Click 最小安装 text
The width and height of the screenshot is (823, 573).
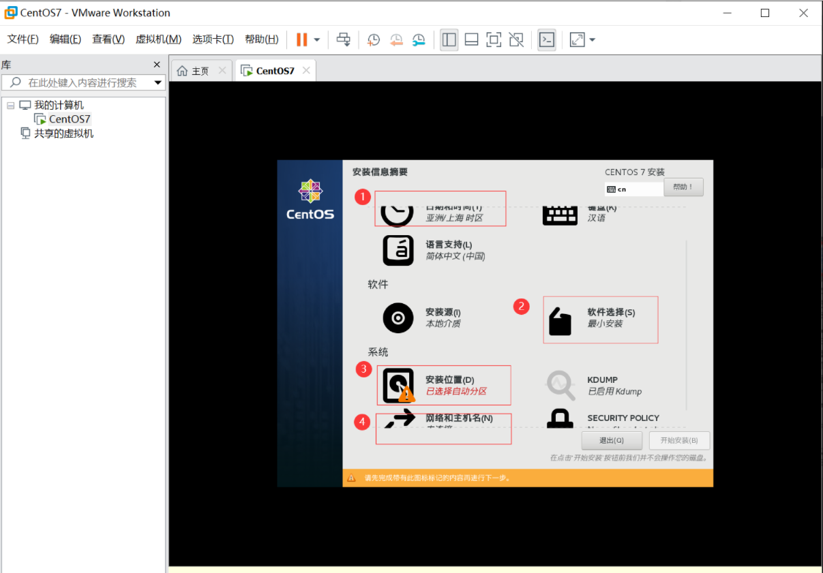click(x=605, y=324)
